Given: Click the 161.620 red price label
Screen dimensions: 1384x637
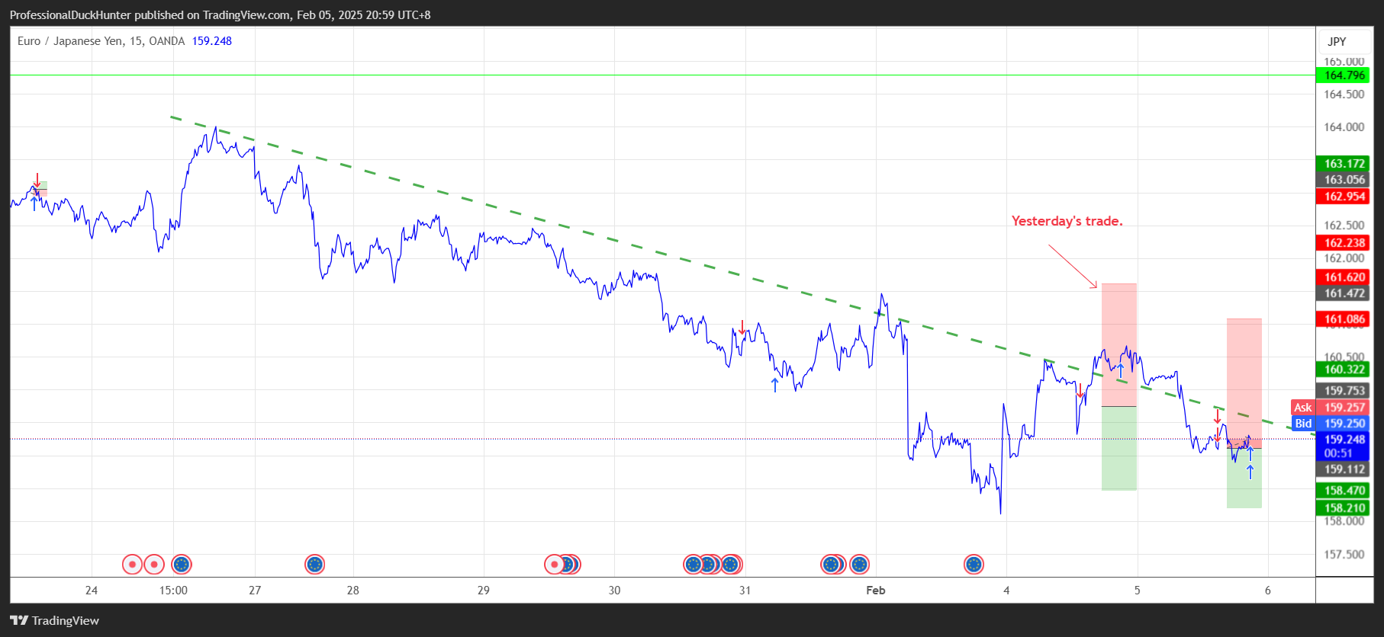Looking at the screenshot, I should [x=1344, y=277].
